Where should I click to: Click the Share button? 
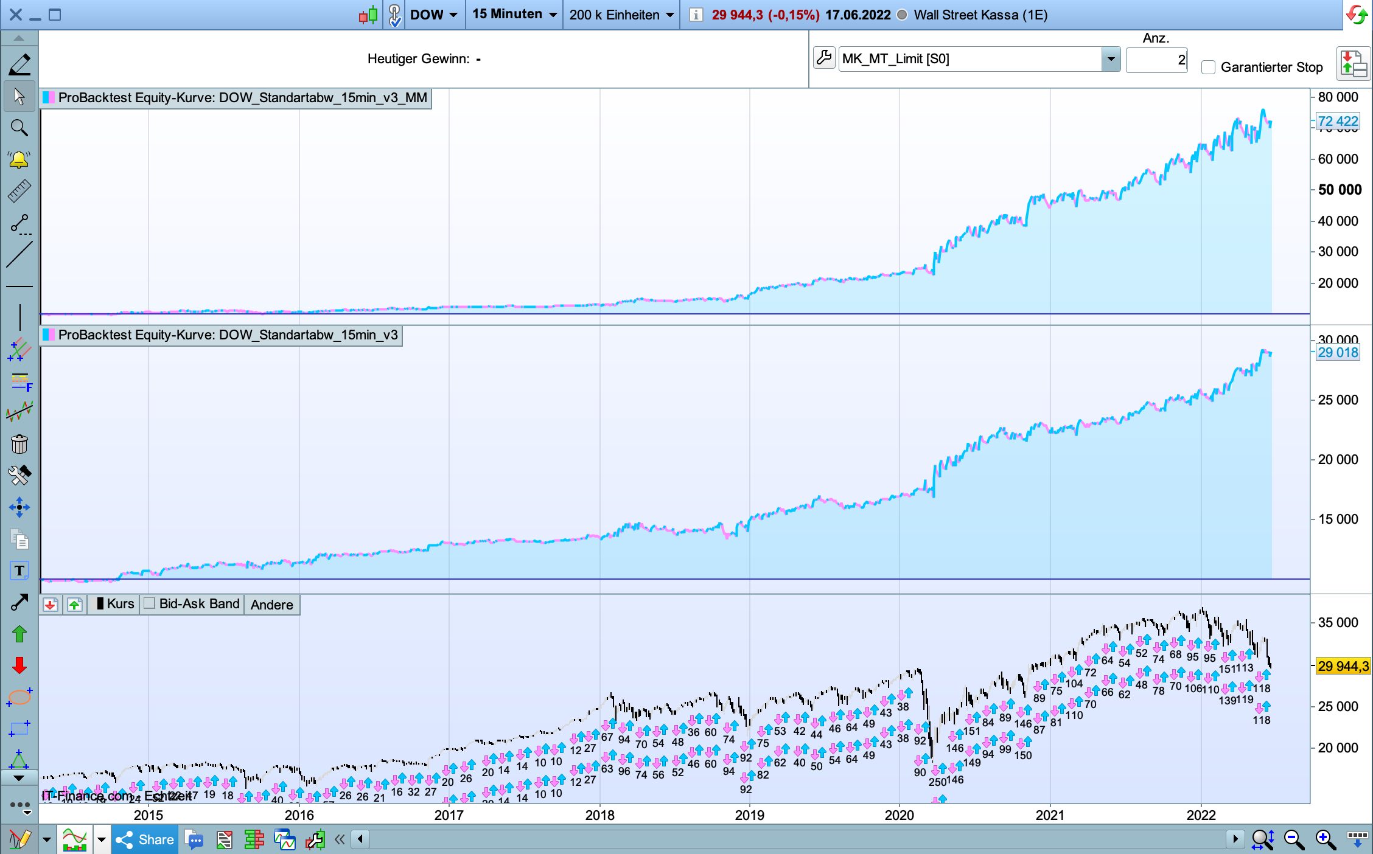pyautogui.click(x=145, y=840)
